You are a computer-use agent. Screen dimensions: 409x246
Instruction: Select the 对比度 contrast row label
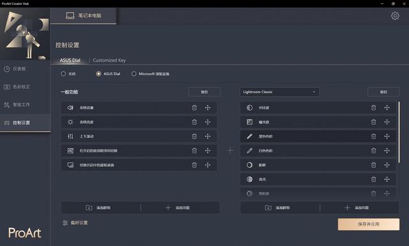pyautogui.click(x=264, y=107)
